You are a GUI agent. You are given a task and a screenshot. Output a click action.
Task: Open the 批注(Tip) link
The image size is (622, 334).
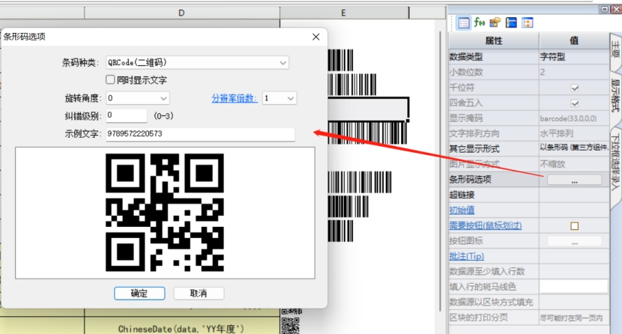pos(466,256)
